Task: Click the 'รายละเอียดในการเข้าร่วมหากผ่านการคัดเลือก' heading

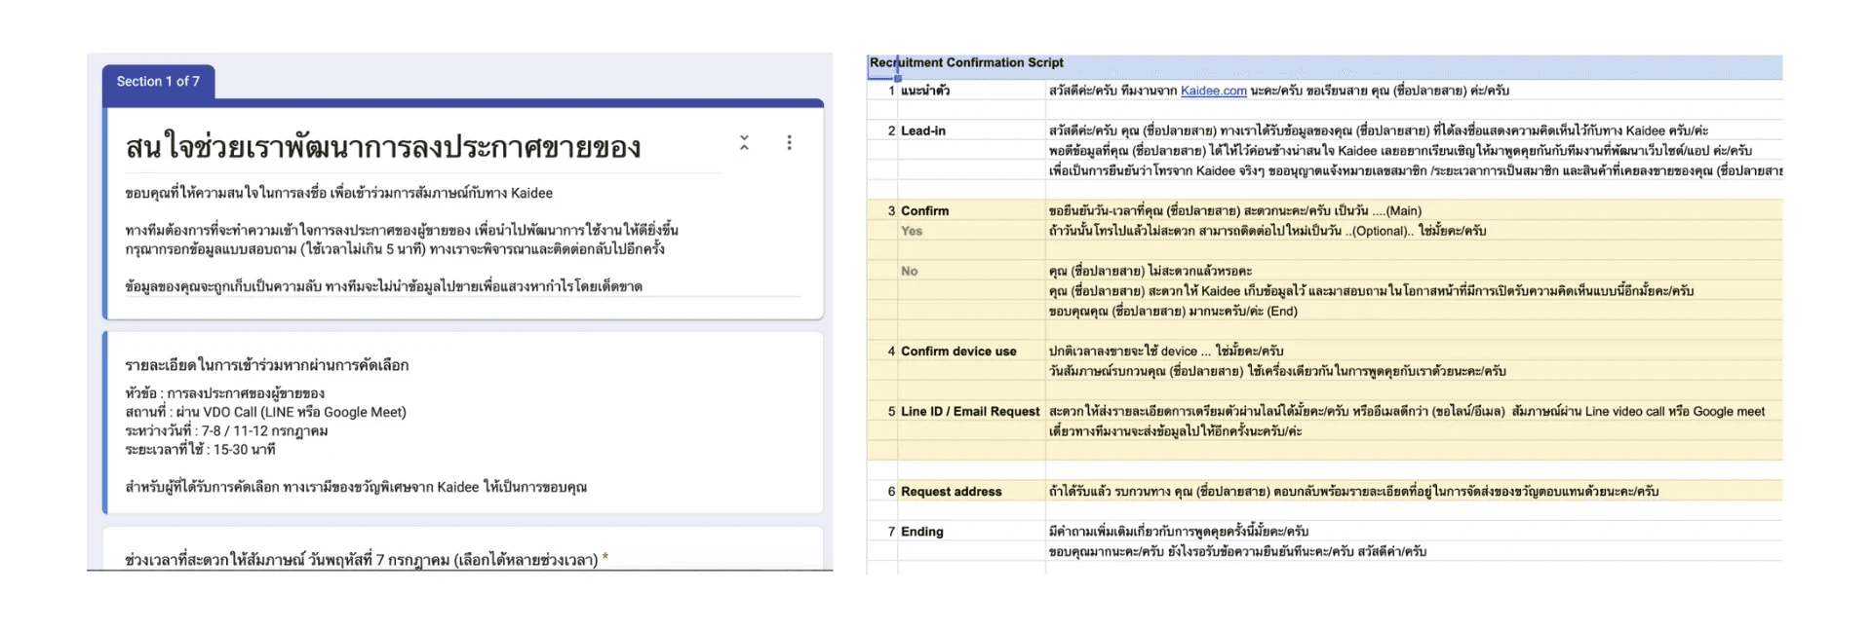Action: (x=267, y=365)
